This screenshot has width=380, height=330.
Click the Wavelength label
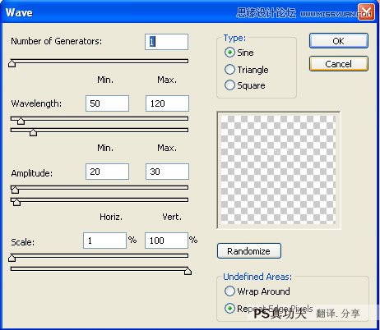pos(36,103)
